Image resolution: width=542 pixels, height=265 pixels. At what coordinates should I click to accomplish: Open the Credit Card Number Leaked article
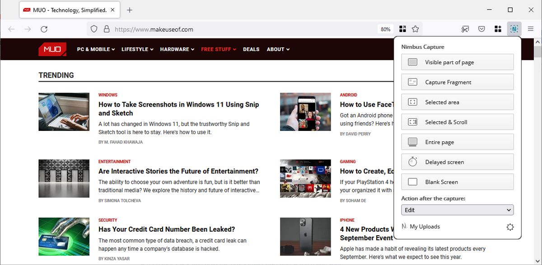167,229
